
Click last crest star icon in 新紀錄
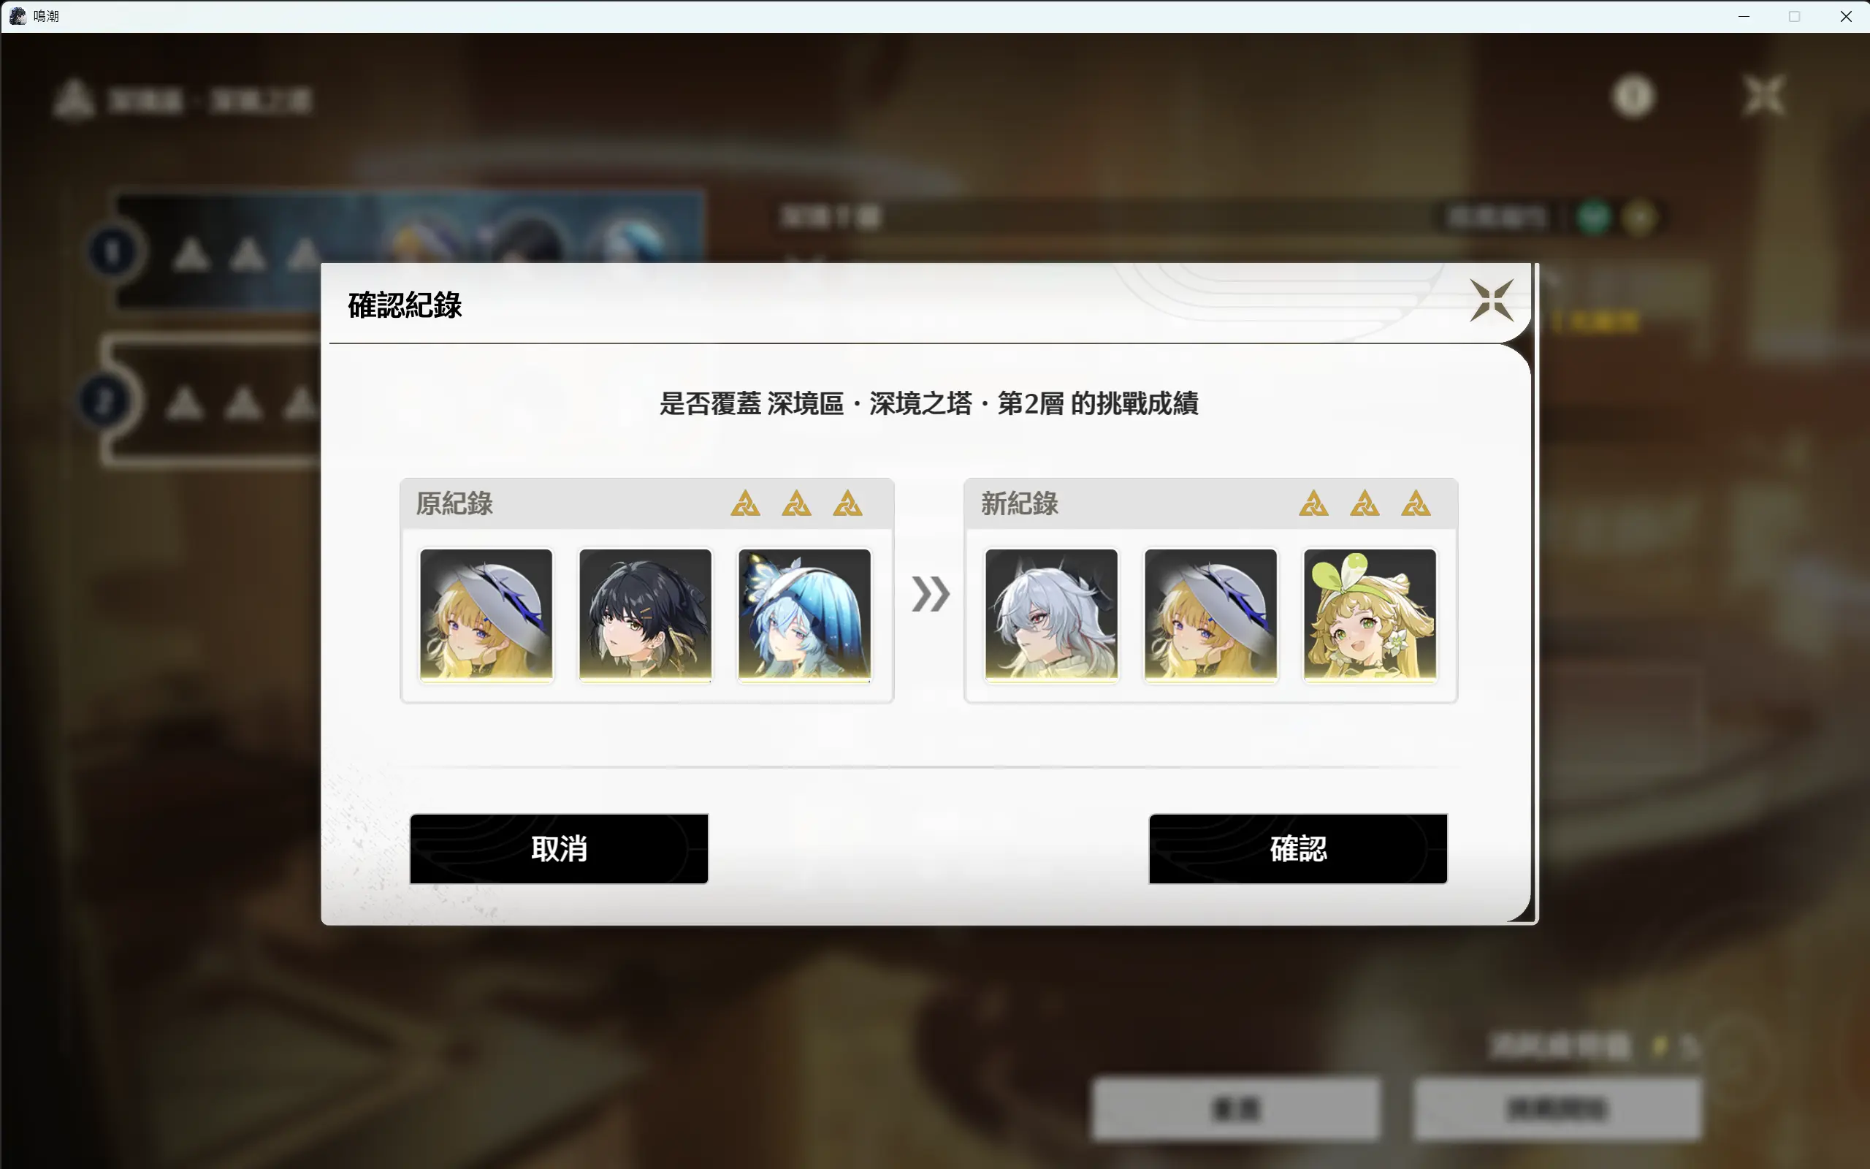pos(1416,503)
